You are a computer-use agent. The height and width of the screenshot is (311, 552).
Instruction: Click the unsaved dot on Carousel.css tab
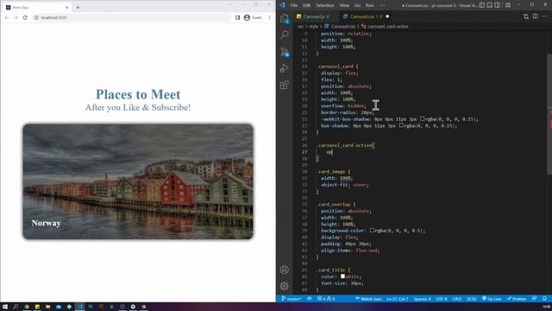pyautogui.click(x=387, y=16)
